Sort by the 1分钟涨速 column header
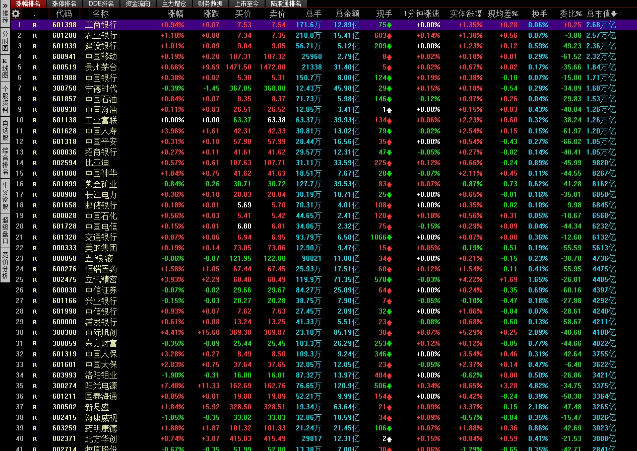Image resolution: width=637 pixels, height=451 pixels. (422, 14)
